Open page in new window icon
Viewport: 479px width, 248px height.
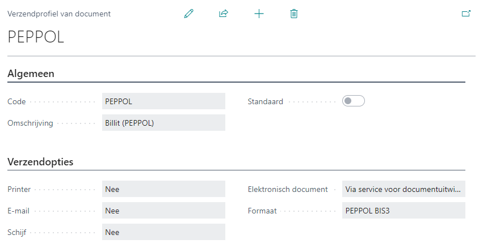point(466,14)
